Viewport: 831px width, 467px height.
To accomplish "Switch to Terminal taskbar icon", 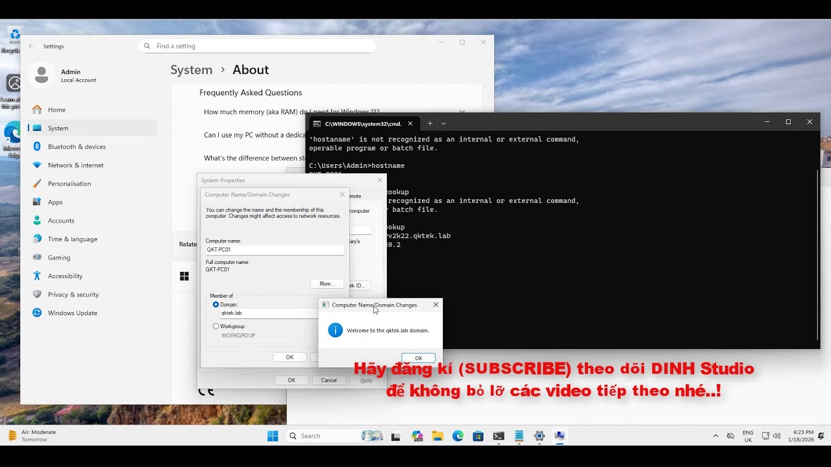I will [499, 436].
